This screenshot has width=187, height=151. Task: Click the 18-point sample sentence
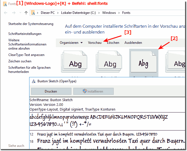(111, 141)
